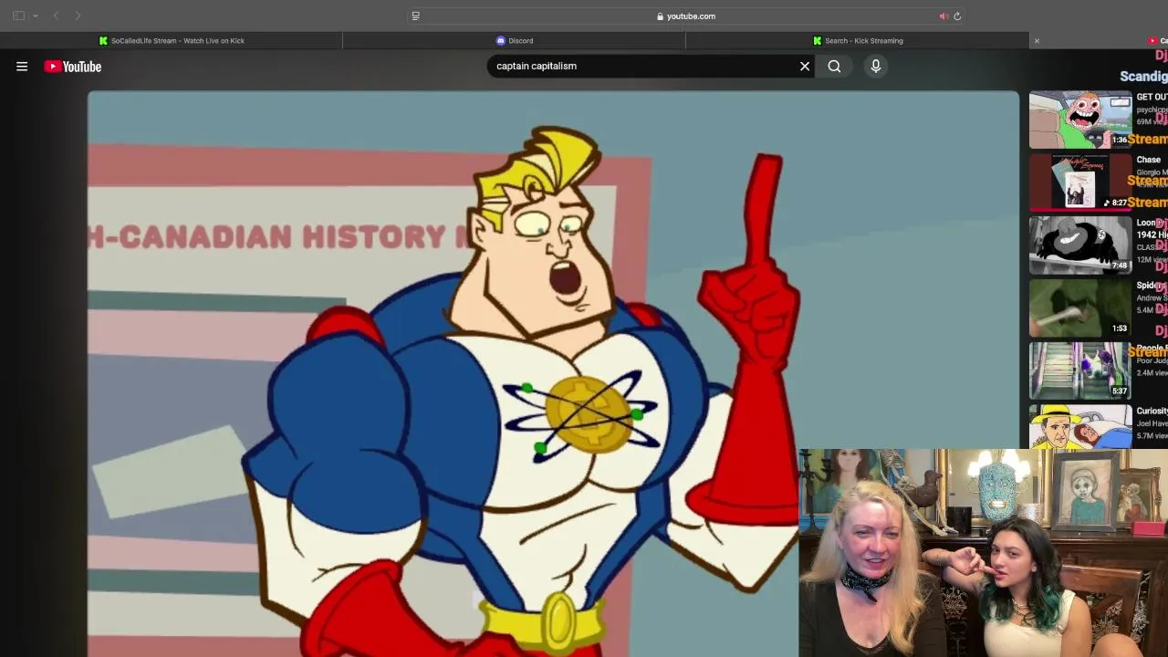Reload the page
The height and width of the screenshot is (657, 1168).
[957, 16]
